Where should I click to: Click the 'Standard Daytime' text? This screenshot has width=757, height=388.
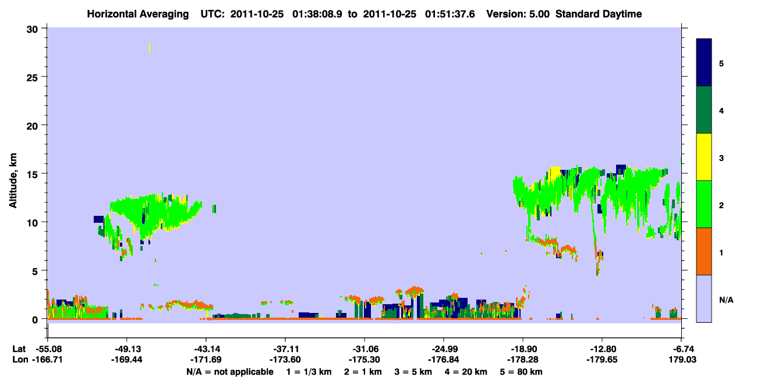point(599,14)
